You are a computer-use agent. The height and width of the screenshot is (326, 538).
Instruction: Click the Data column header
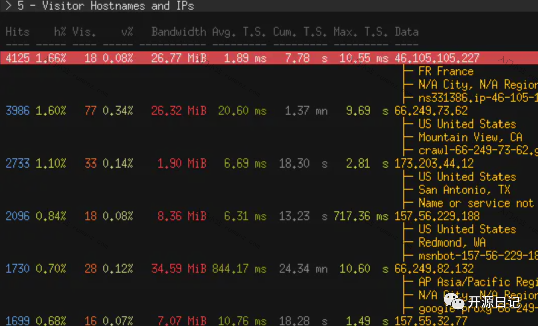tap(407, 32)
